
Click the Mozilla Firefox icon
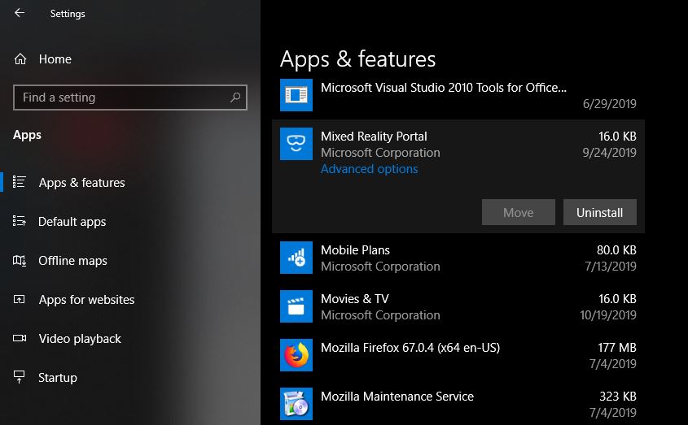click(296, 355)
